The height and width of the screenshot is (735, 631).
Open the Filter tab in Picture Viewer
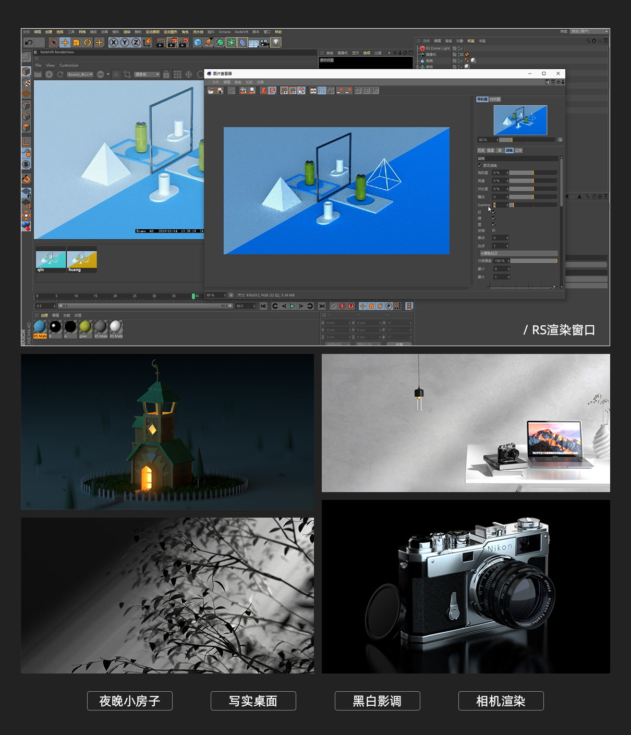tap(509, 150)
